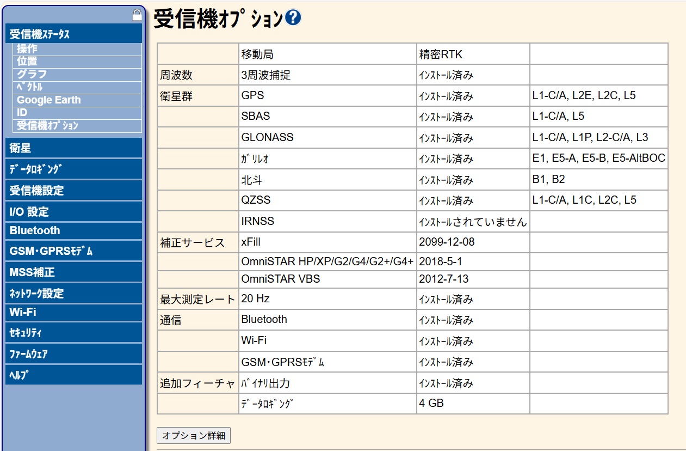Open the I/O 設定 menu

pos(29,212)
